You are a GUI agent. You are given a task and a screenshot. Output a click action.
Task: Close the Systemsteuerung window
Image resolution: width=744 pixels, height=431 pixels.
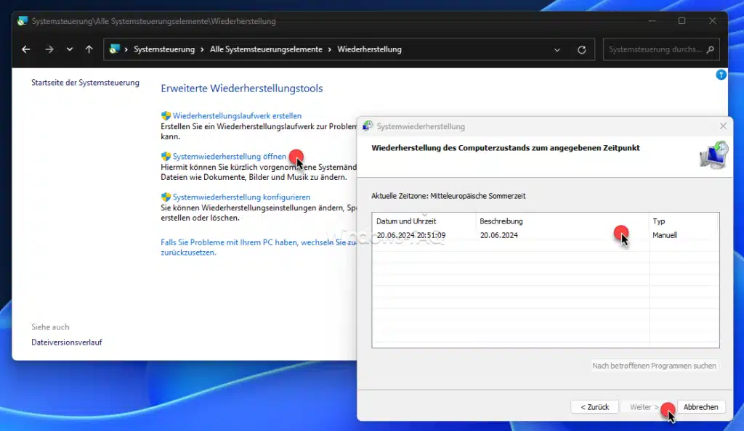pyautogui.click(x=713, y=21)
